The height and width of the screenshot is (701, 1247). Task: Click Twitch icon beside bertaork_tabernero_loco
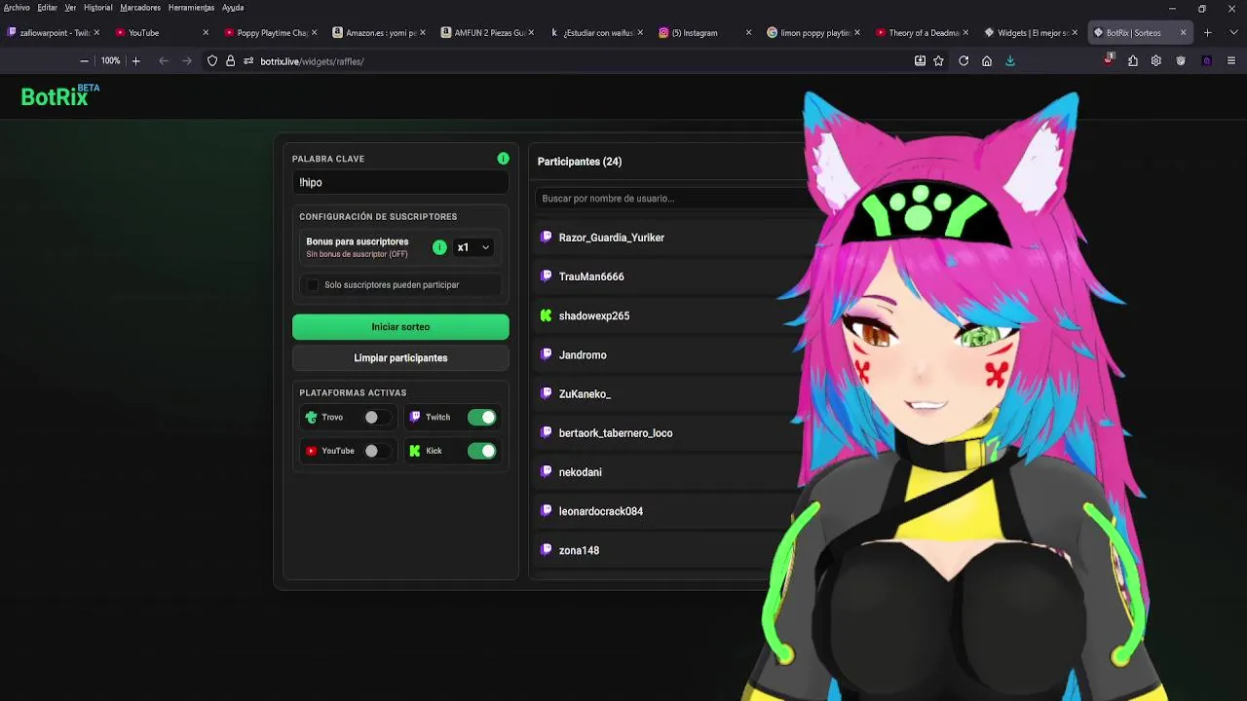(547, 432)
